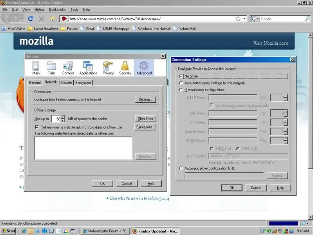
Task: Confirm Connection Settings with OK
Action: pos(232,188)
